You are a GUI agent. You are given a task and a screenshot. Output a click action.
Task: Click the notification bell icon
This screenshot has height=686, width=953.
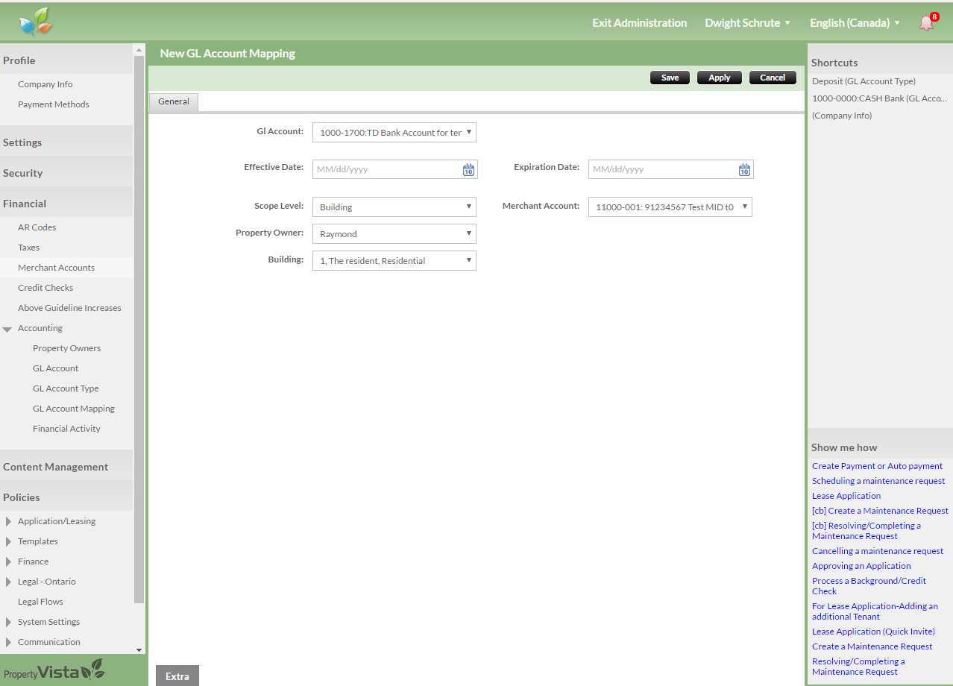(x=927, y=22)
